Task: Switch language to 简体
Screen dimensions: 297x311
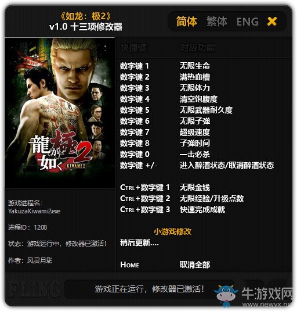Action: [x=186, y=22]
